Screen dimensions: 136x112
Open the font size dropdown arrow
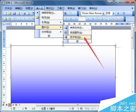[x=113, y=13]
